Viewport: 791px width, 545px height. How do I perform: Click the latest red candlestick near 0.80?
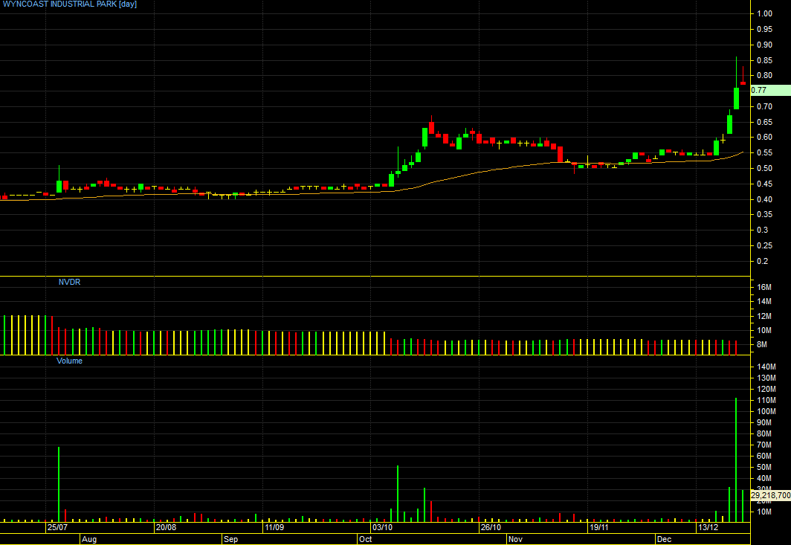click(743, 76)
